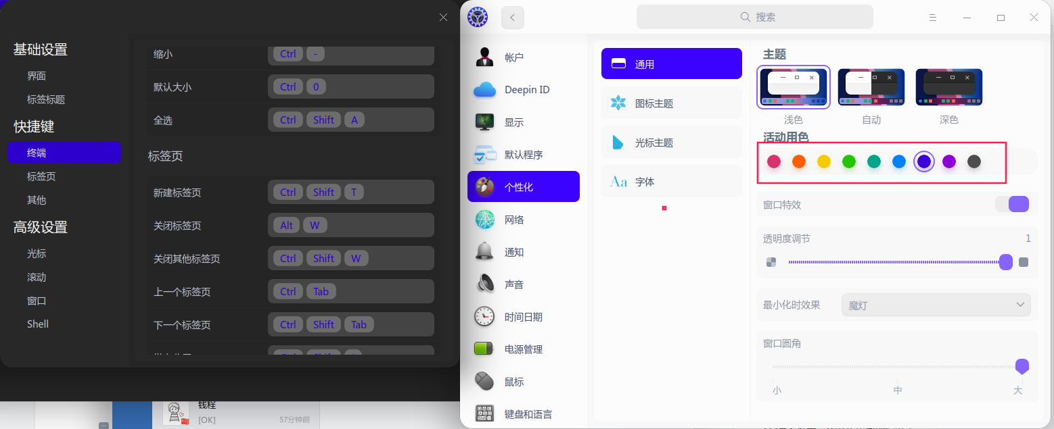The width and height of the screenshot is (1054, 429).
Task: Open 个性化 personalization in the sidebar
Action: point(524,187)
